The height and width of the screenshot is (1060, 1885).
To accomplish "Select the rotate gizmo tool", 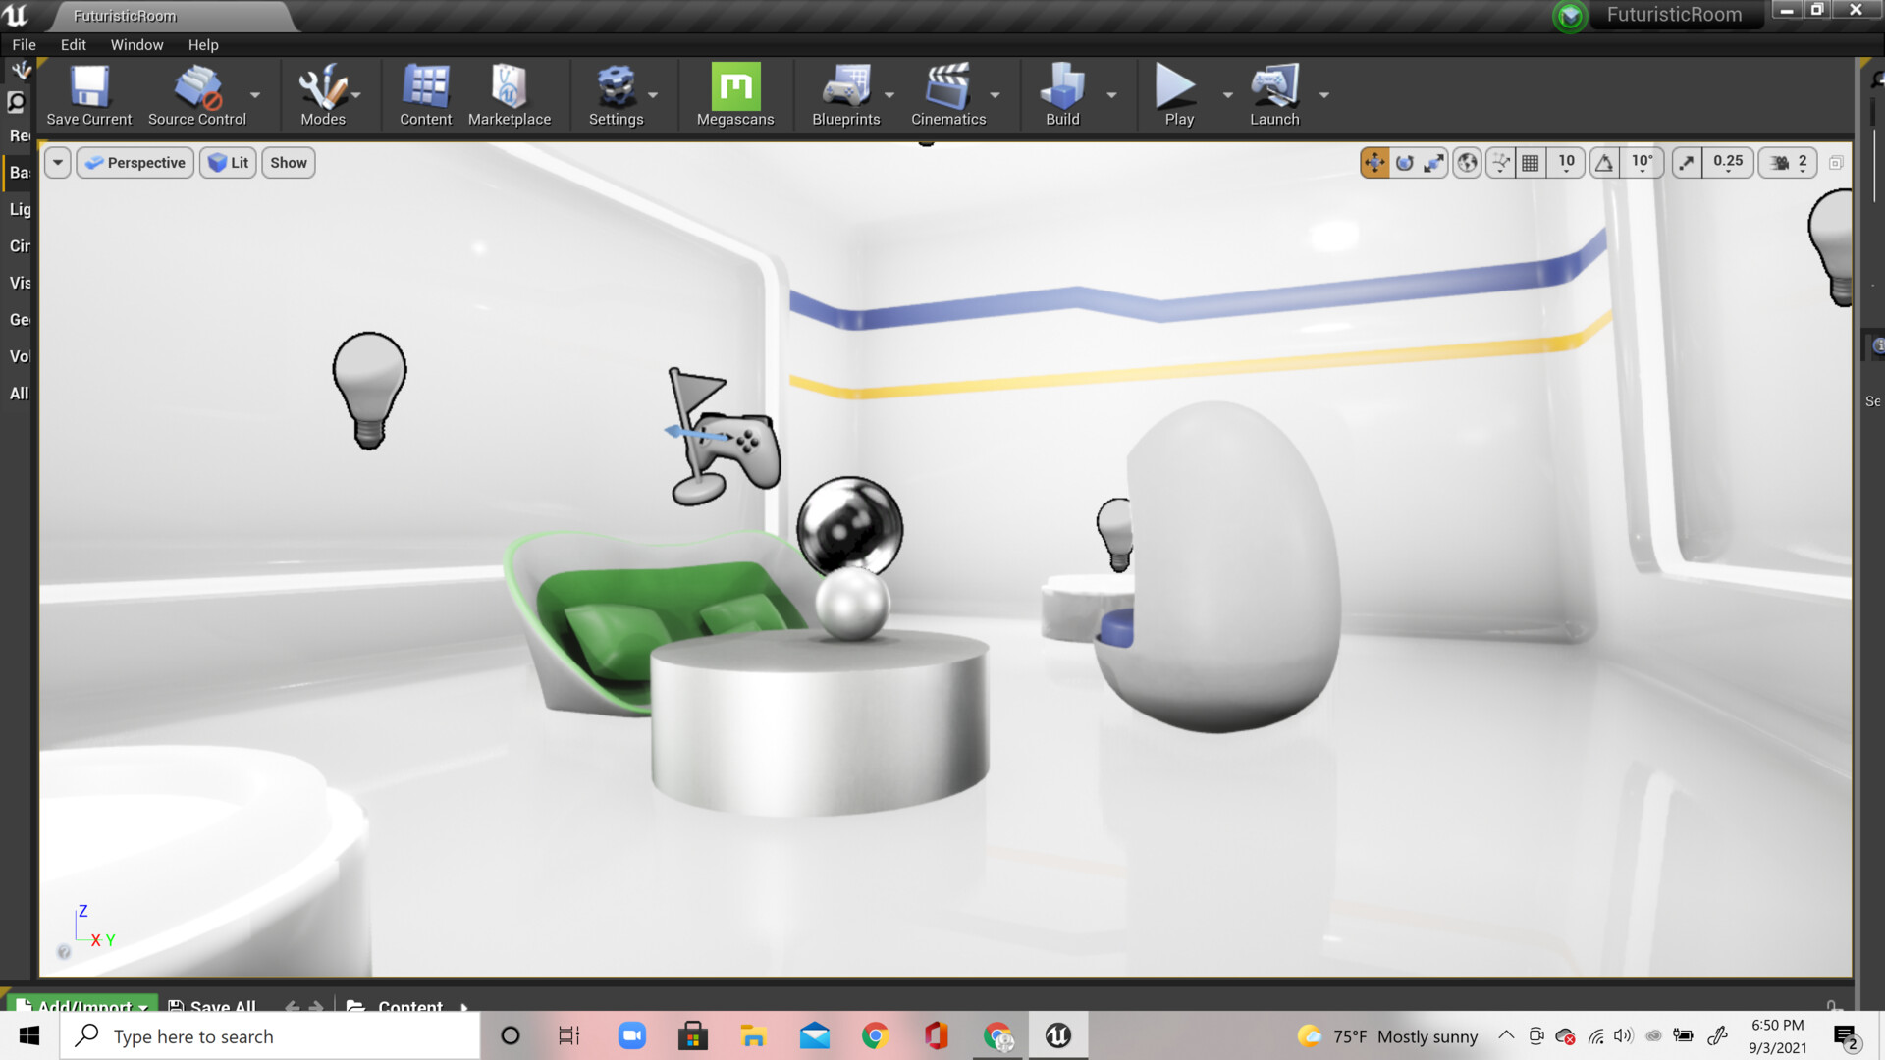I will coord(1405,163).
